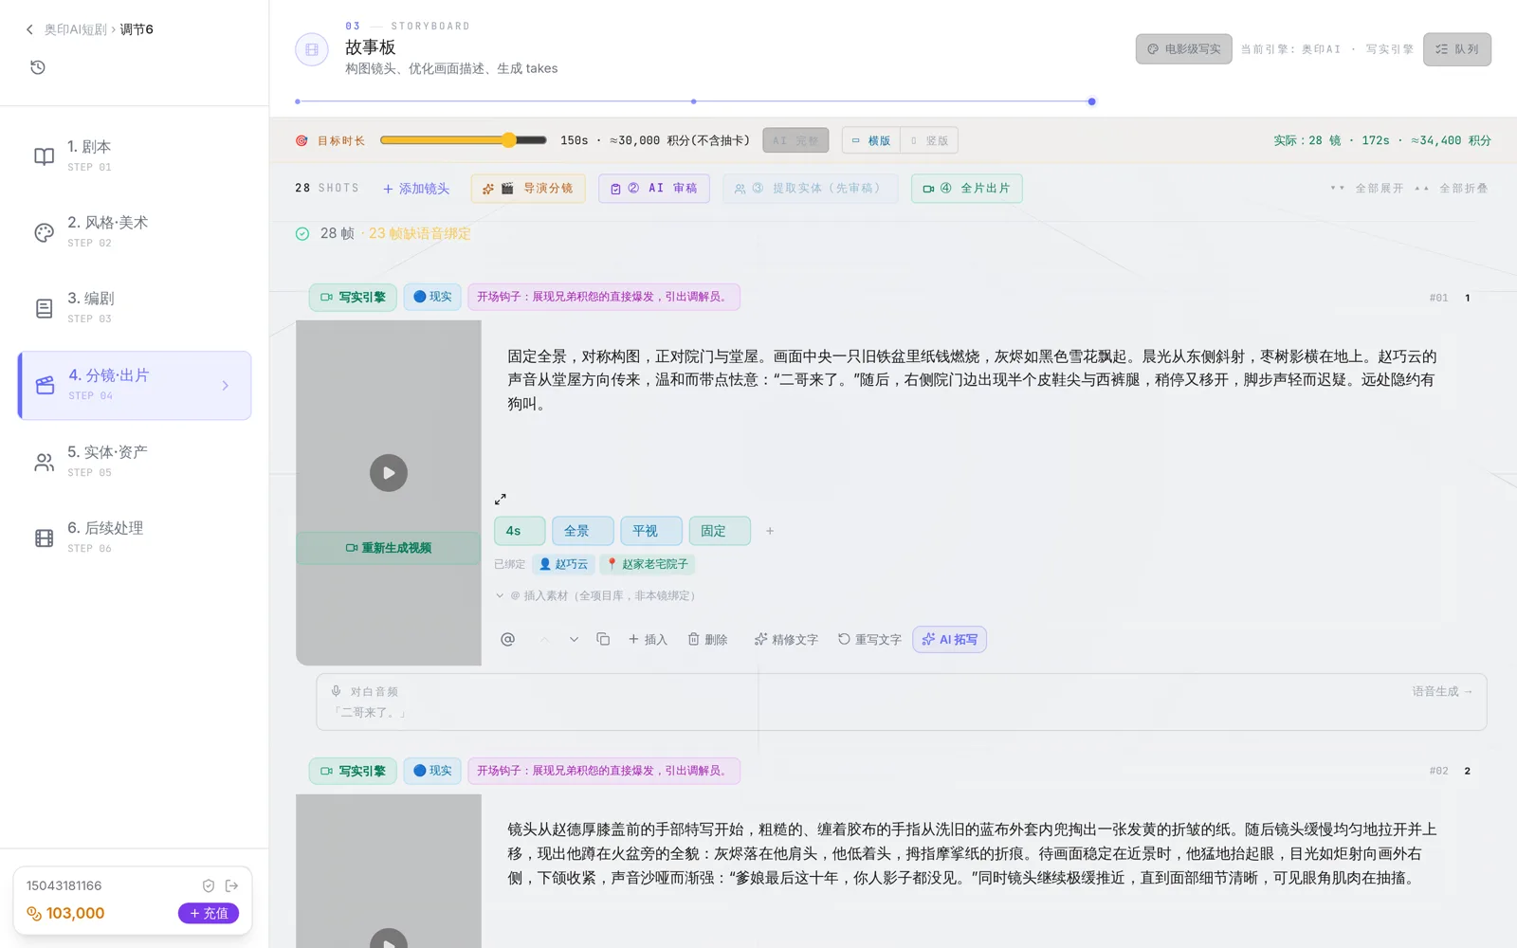Screen dimensions: 1517x948
Task: Click the shield icon next to account number
Action: click(x=209, y=885)
